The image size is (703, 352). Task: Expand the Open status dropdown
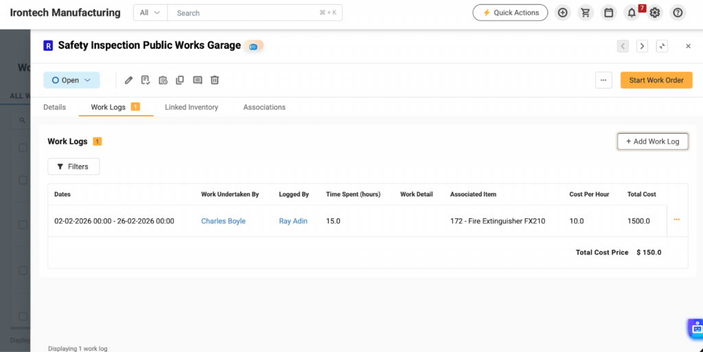coord(71,80)
